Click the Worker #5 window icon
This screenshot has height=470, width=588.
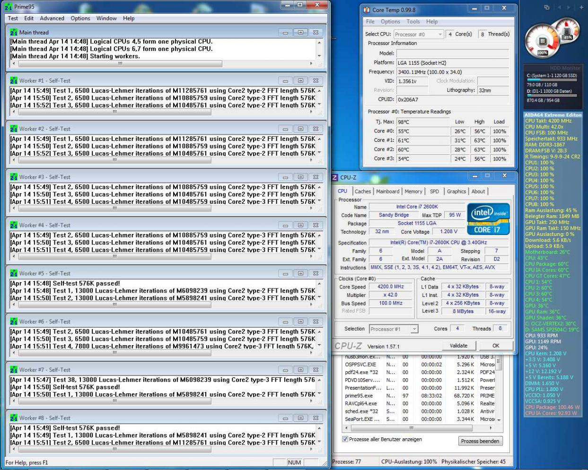pyautogui.click(x=14, y=274)
